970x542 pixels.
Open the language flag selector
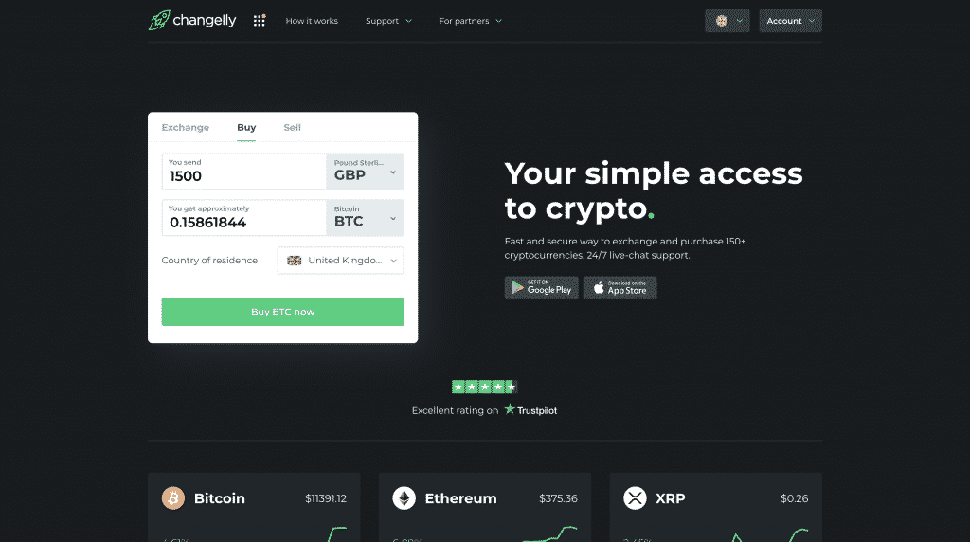click(727, 21)
